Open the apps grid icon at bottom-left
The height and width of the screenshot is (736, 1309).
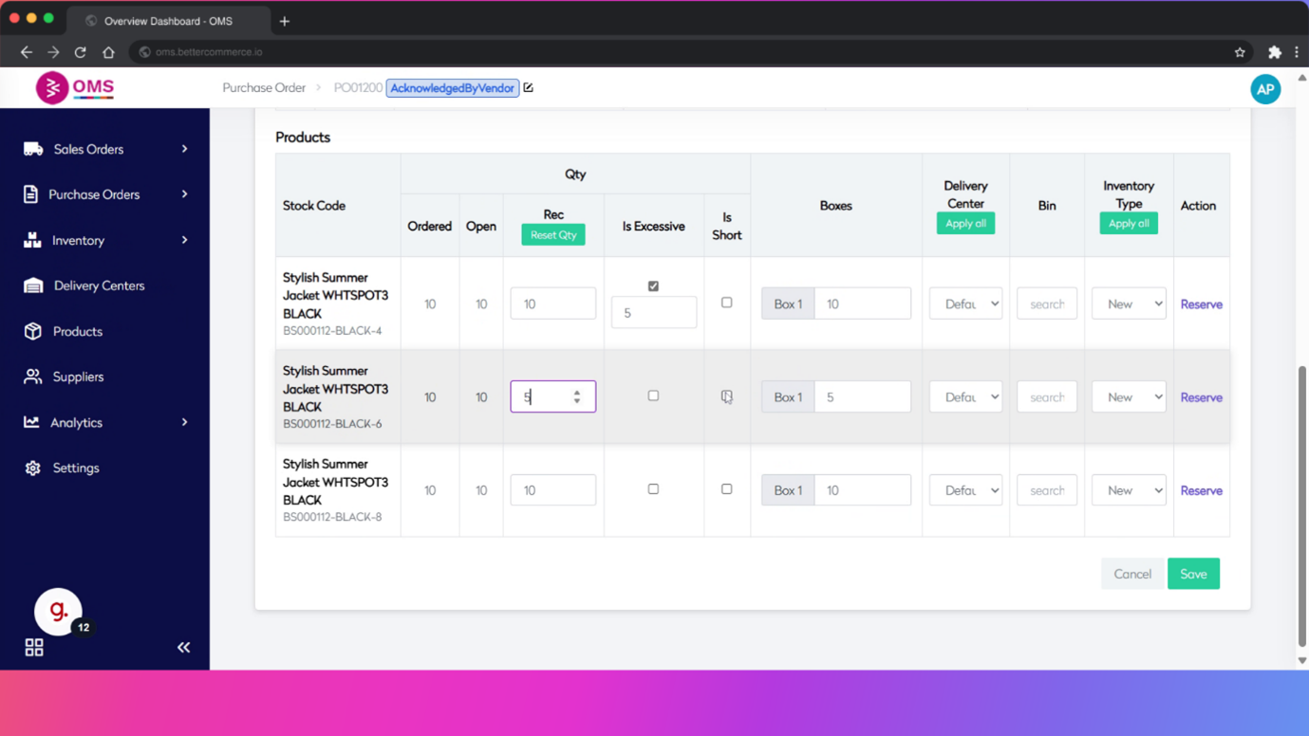click(34, 648)
